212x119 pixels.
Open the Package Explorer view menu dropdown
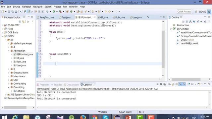pyautogui.click(x=32, y=21)
